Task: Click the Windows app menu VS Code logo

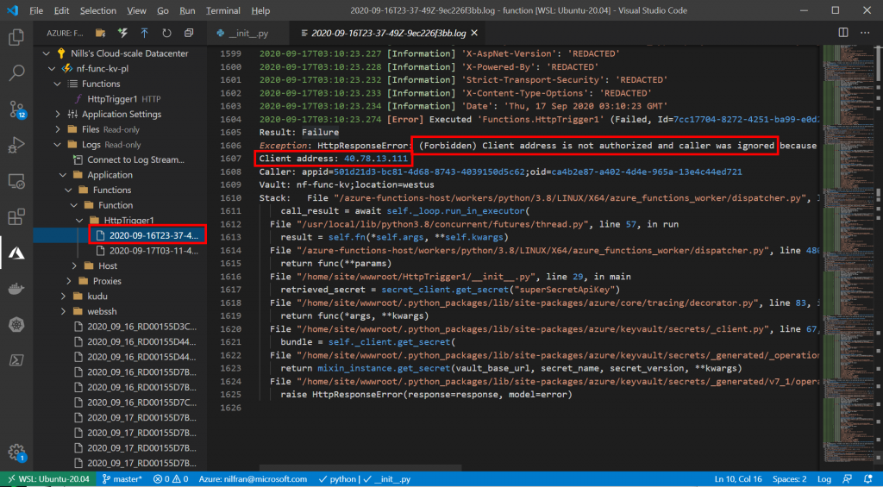Action: pyautogui.click(x=12, y=10)
